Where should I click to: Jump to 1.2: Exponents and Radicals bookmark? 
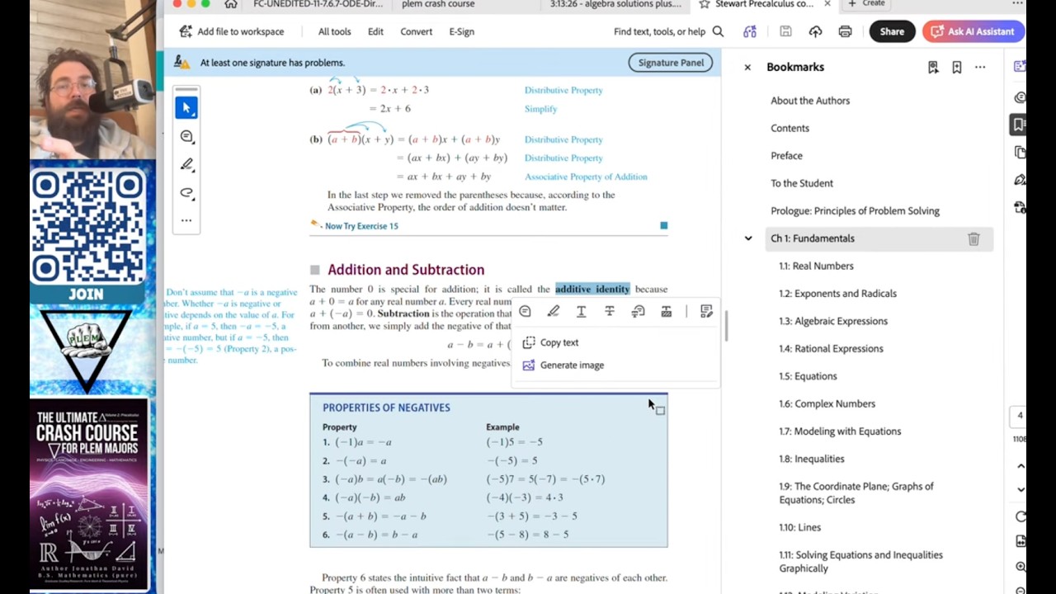click(837, 294)
